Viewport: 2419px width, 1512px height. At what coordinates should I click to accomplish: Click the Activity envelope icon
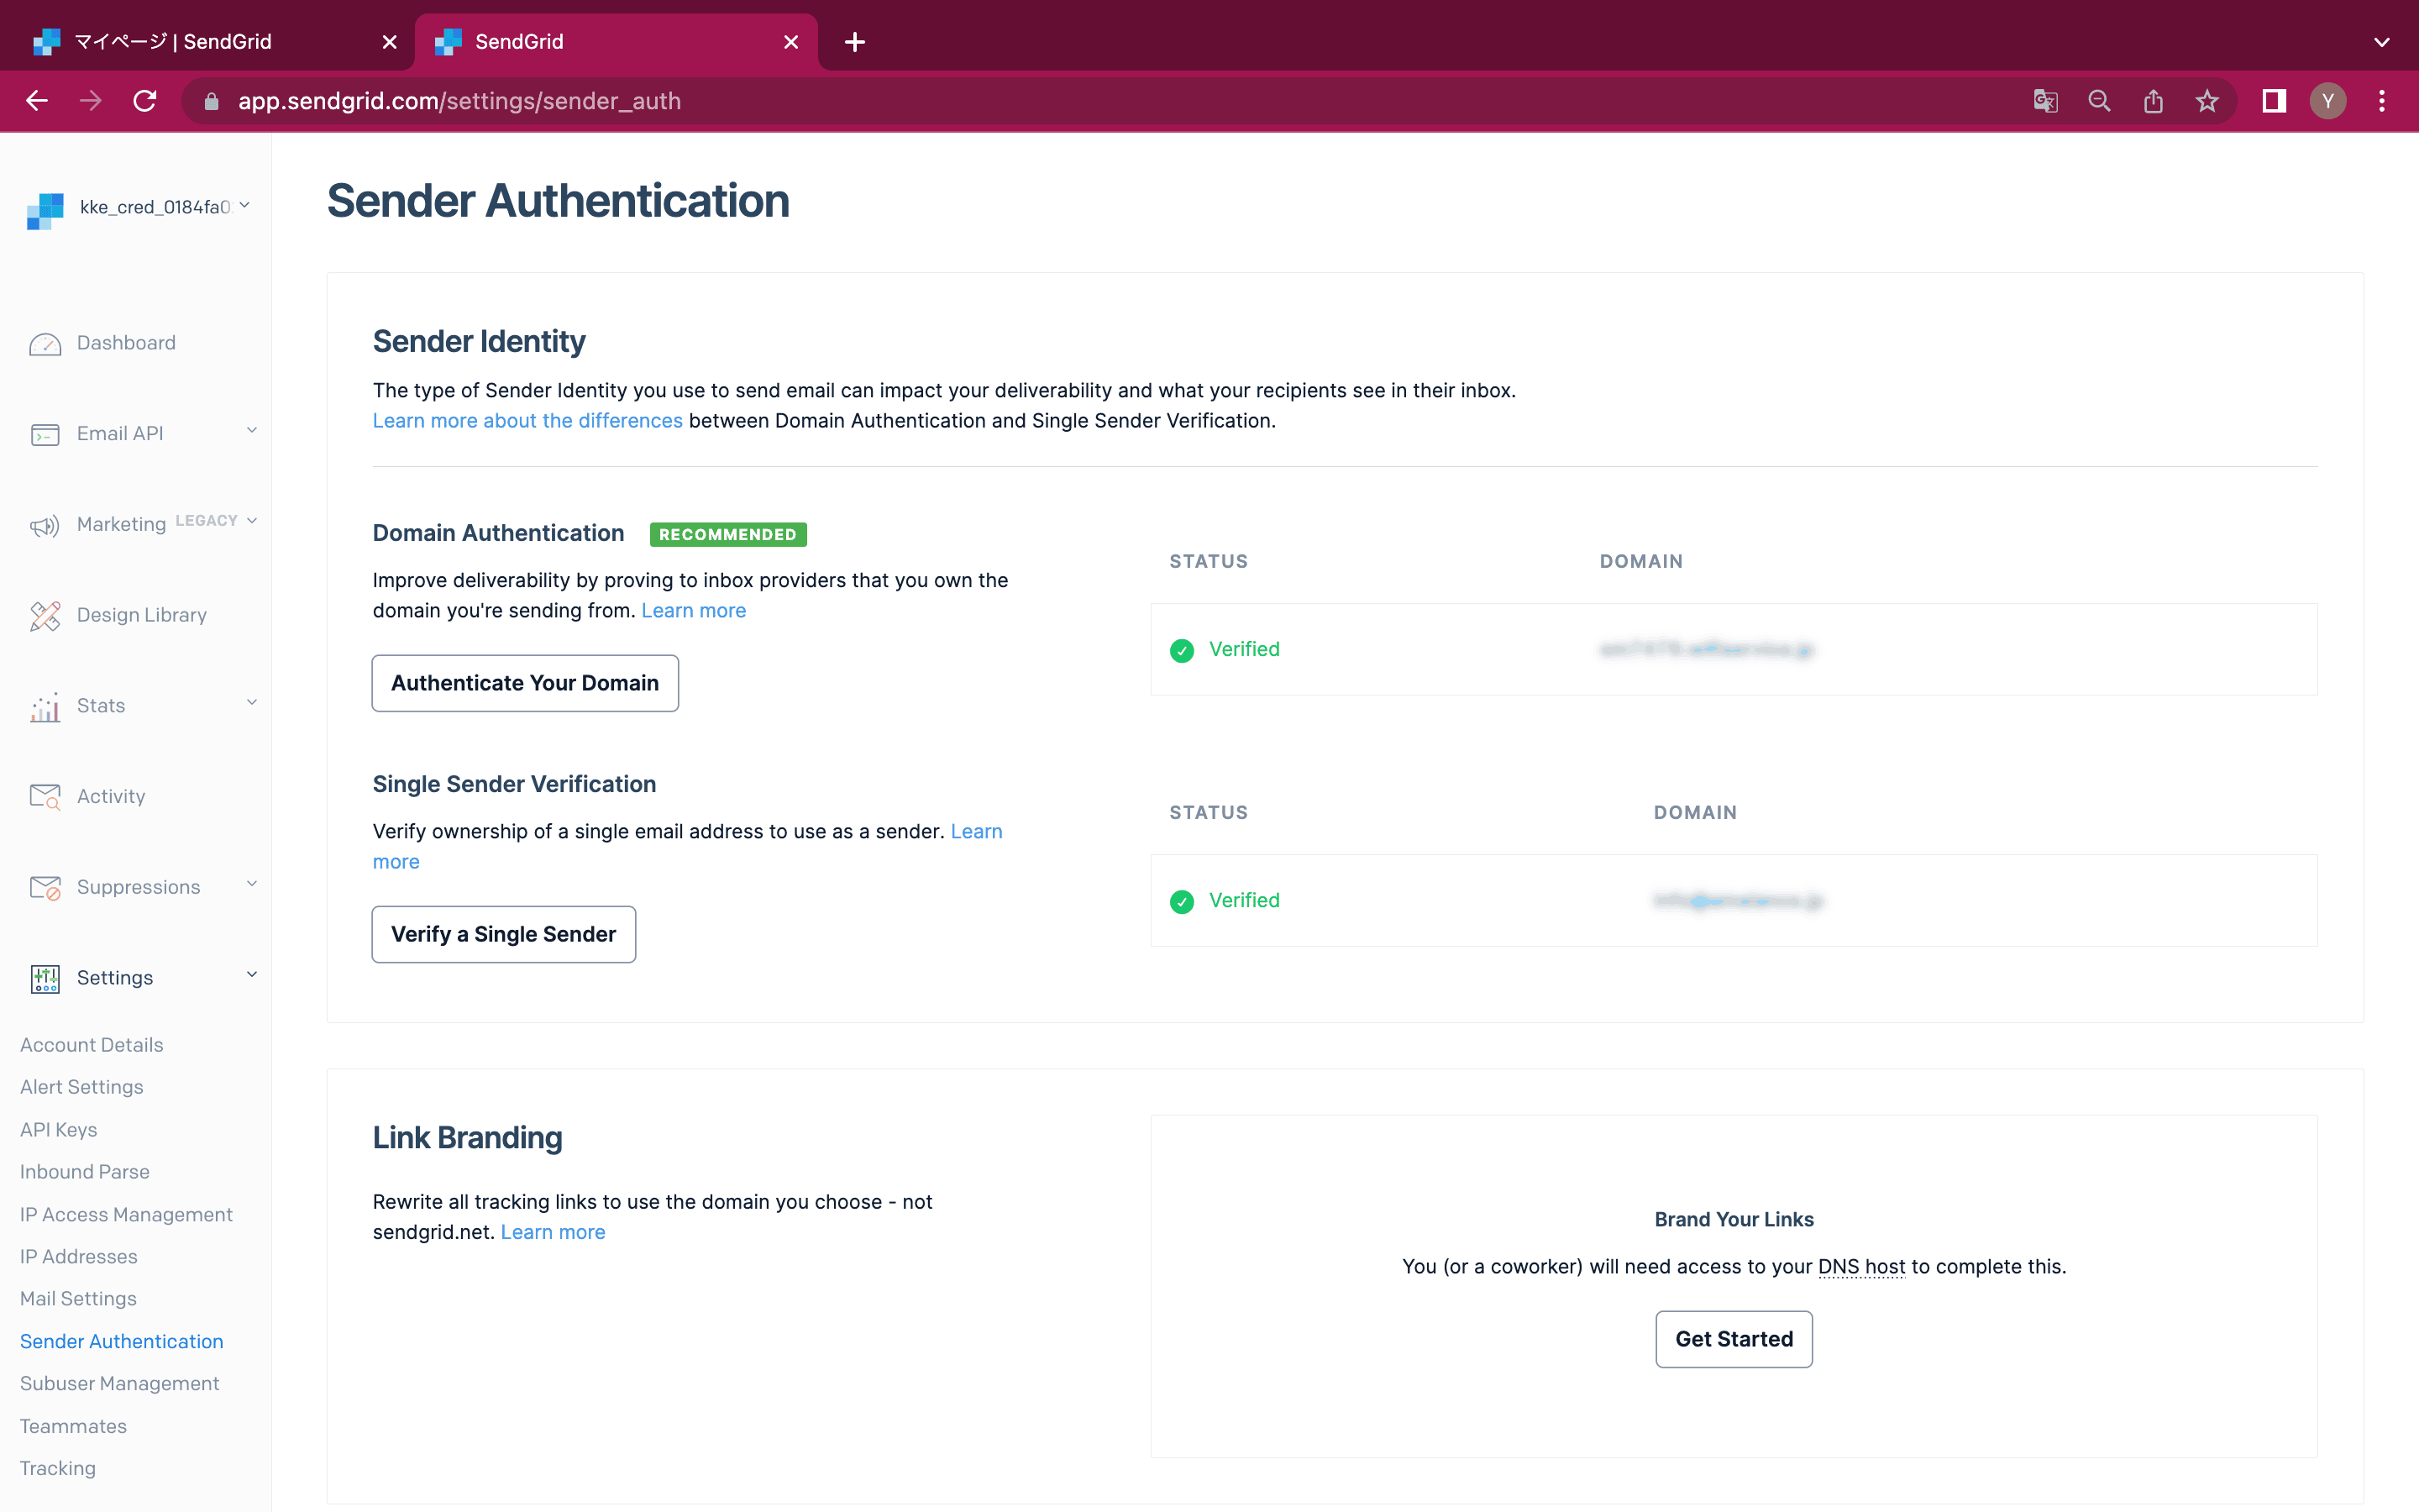pos(45,797)
